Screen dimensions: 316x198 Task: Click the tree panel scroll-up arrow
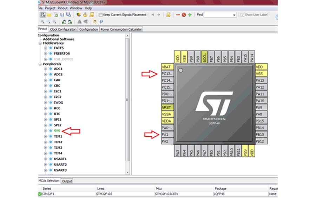pyautogui.click(x=127, y=36)
